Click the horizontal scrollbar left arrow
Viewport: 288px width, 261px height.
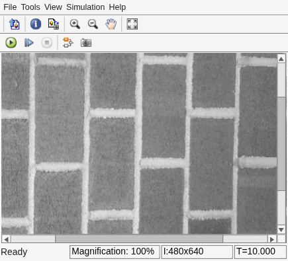click(x=6, y=239)
